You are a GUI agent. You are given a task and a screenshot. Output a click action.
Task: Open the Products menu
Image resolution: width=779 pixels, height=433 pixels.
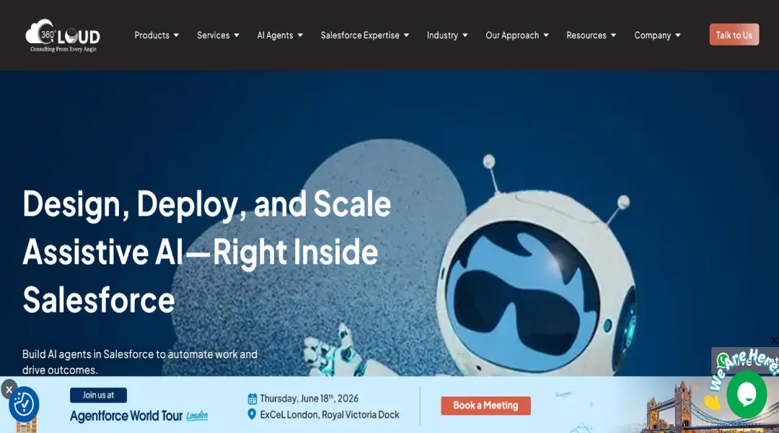(x=151, y=35)
